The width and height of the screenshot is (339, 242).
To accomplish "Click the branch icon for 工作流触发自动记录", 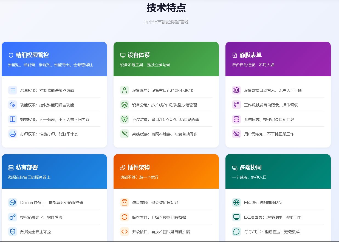I will tap(236, 105).
